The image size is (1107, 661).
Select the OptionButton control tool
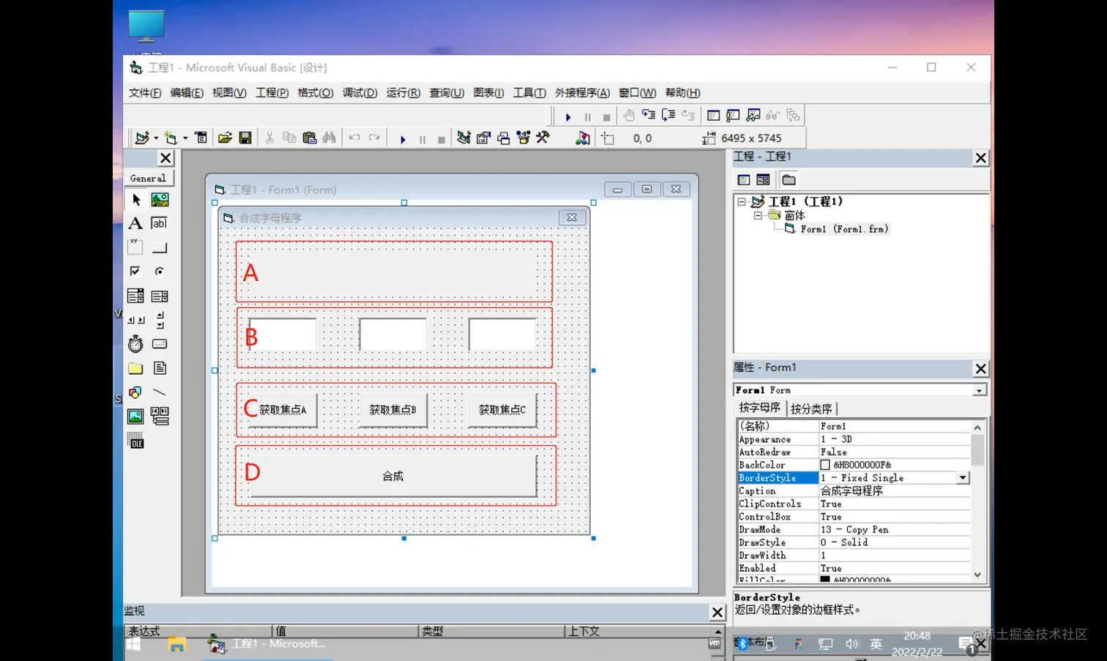click(160, 272)
